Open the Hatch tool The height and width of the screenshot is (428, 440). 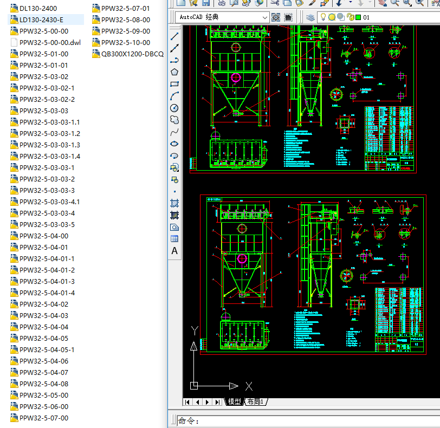[174, 203]
